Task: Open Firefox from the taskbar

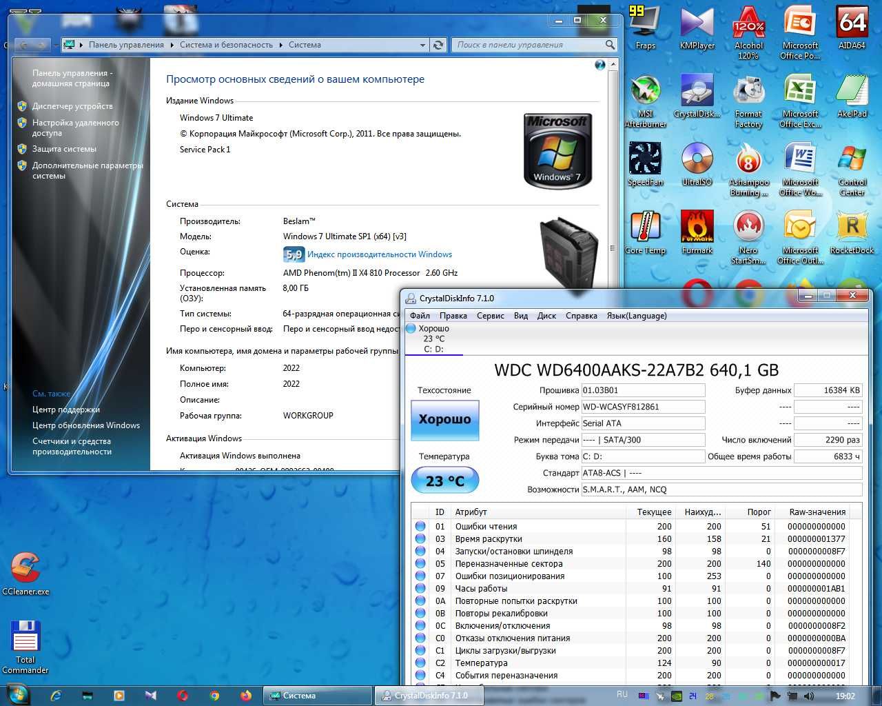Action: pos(246,696)
